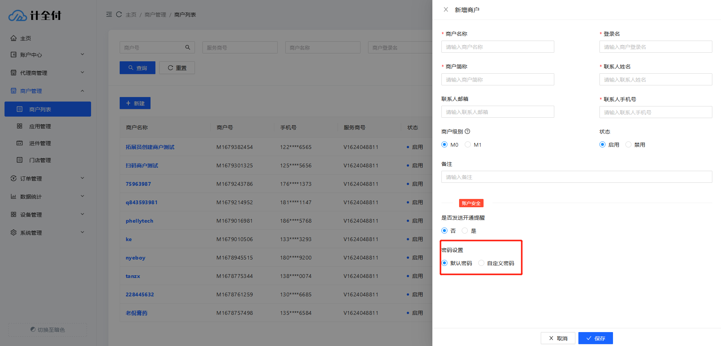Open 商户列表 submenu item
Viewport: 721px width, 346px height.
(48, 109)
